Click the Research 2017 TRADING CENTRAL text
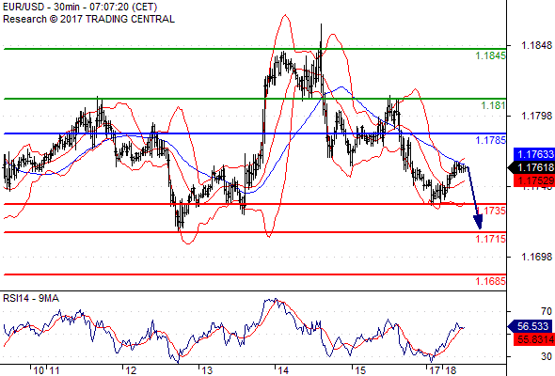This screenshot has width=555, height=376. [x=88, y=19]
